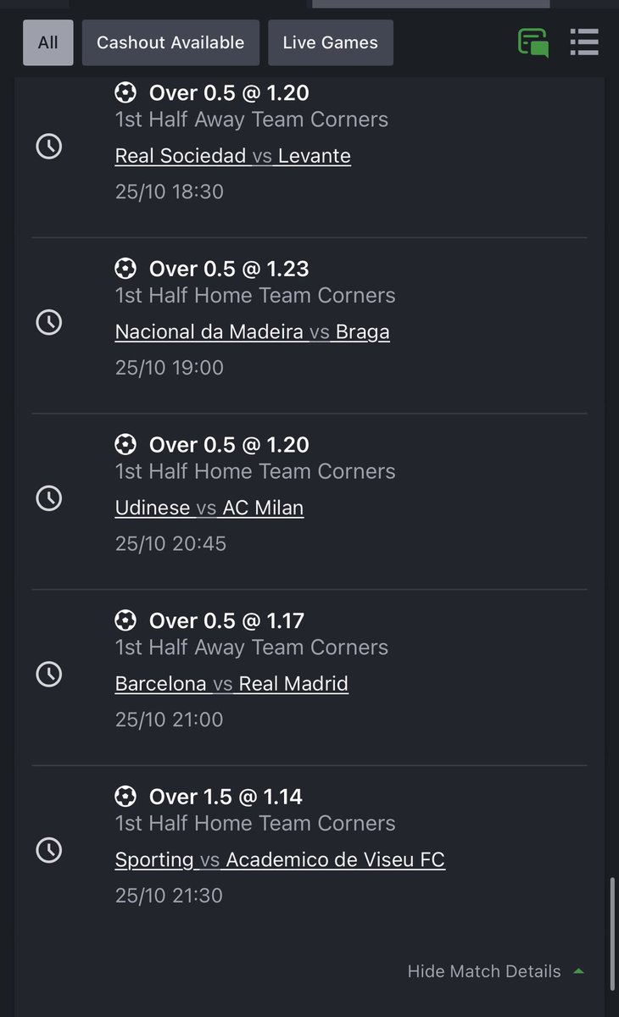Switch to Live Games filter
The image size is (619, 1017).
click(331, 42)
